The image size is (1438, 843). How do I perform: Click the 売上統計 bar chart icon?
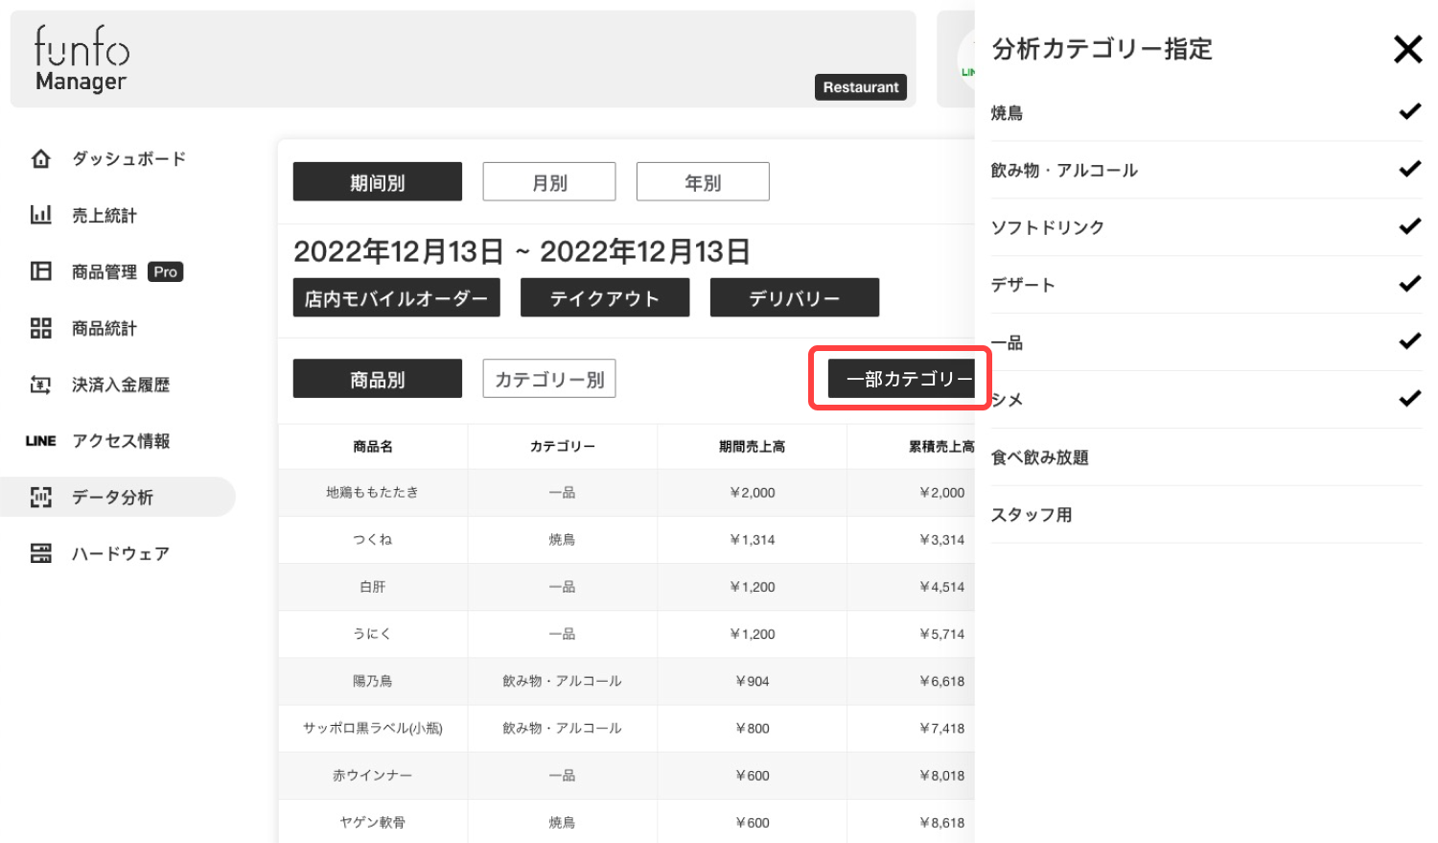tap(41, 215)
